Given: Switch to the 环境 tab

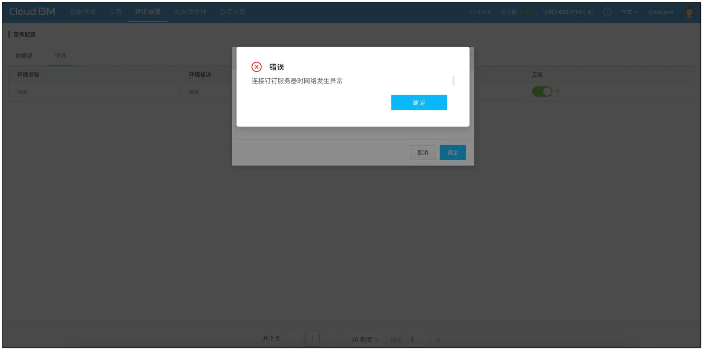Looking at the screenshot, I should (x=60, y=56).
